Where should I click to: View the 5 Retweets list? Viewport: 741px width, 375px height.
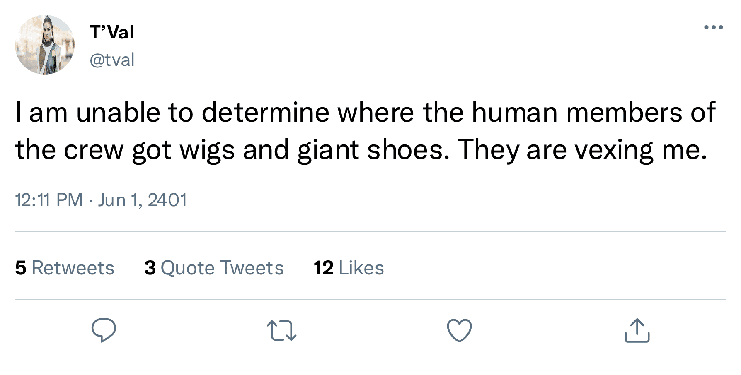tap(65, 268)
